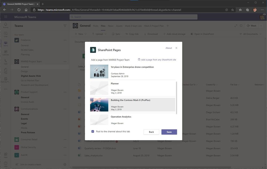Click the browser refresh button
Screen dimensions: 267x169
click(x=19, y=10)
